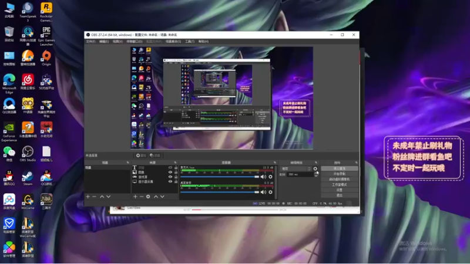This screenshot has height=264, width=470.
Task: Open the fade transition type dropdown
Action: point(296,169)
